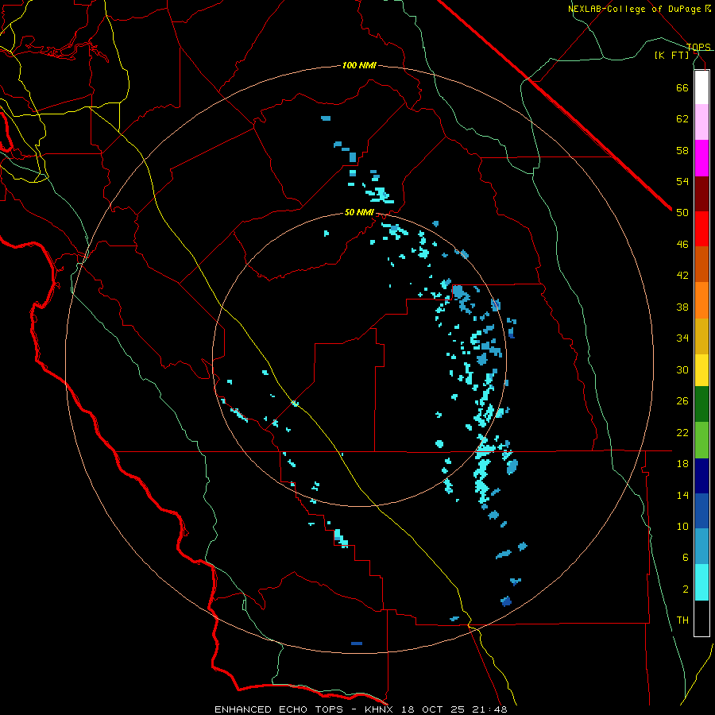
Task: Click the '26' scale value
Action: click(x=682, y=401)
